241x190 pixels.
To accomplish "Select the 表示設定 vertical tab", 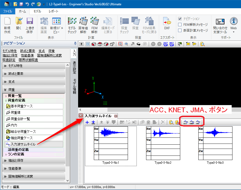I will tap(74, 68).
